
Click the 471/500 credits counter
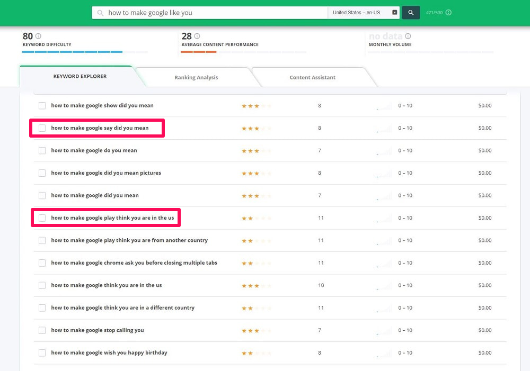434,13
